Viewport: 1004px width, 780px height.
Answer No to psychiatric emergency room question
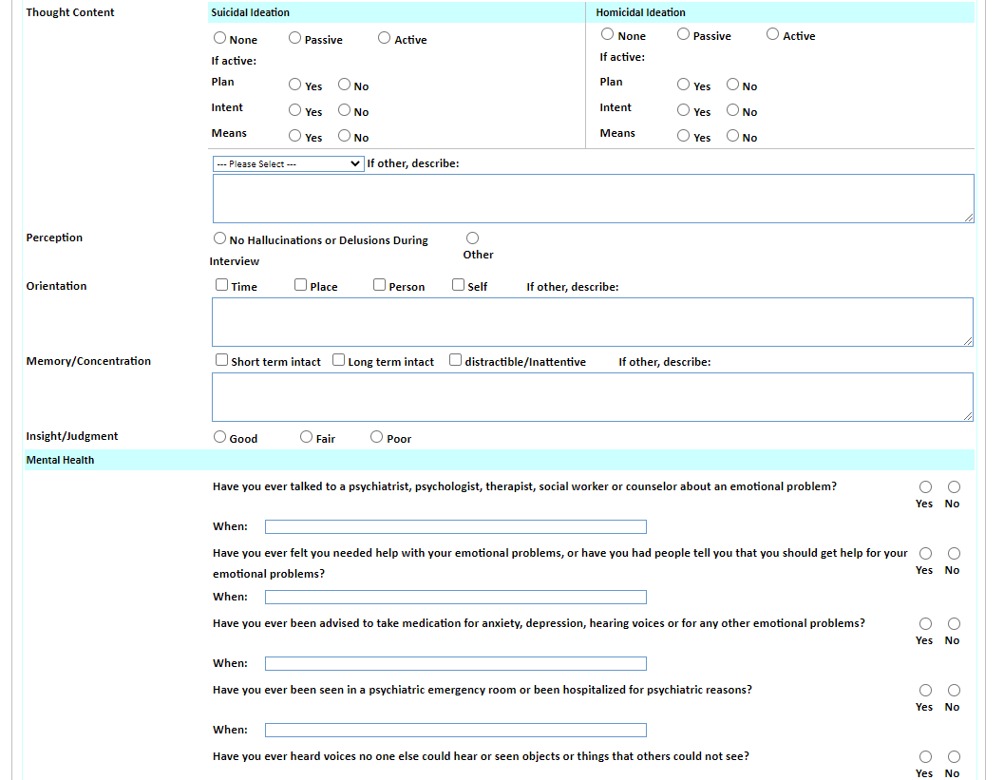(954, 691)
